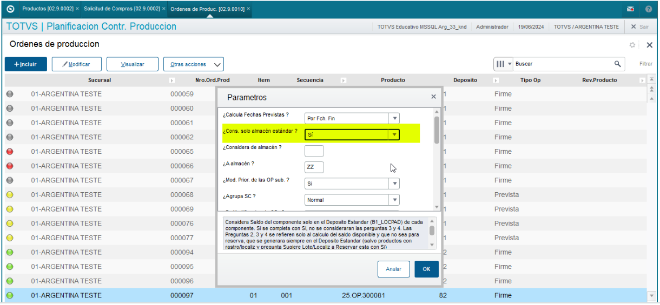Sort by Deposito column header
The width and height of the screenshot is (660, 305).
(465, 80)
